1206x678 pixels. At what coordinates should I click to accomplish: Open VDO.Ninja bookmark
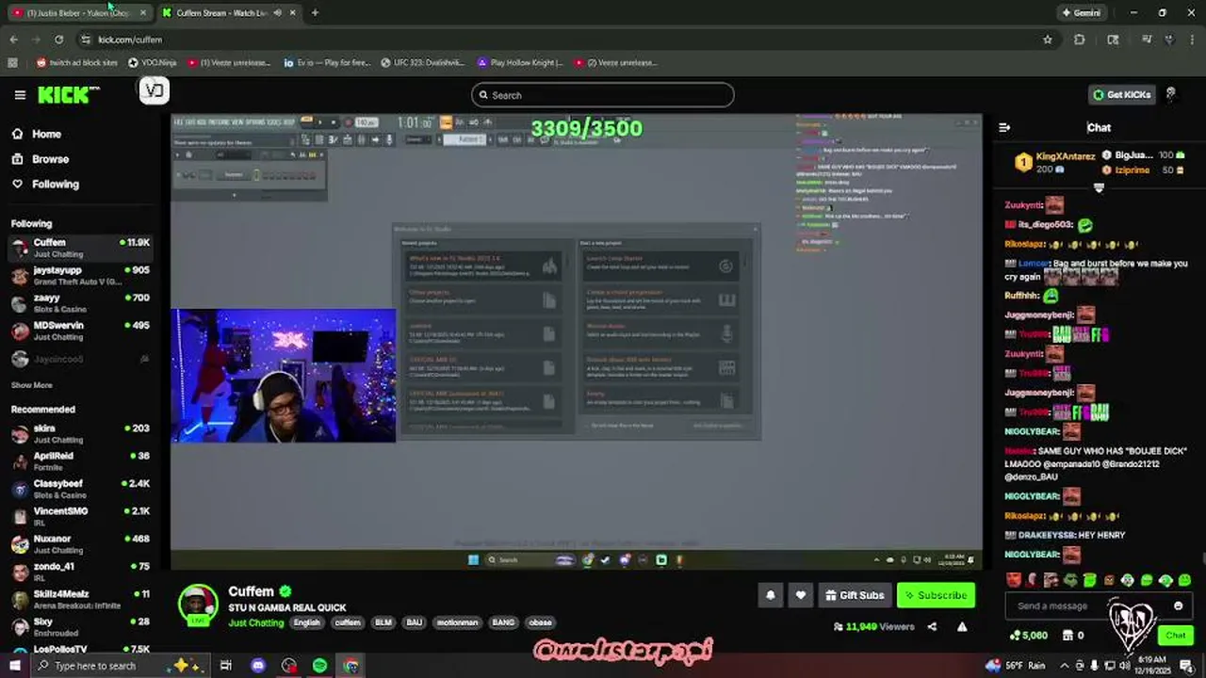tap(153, 63)
